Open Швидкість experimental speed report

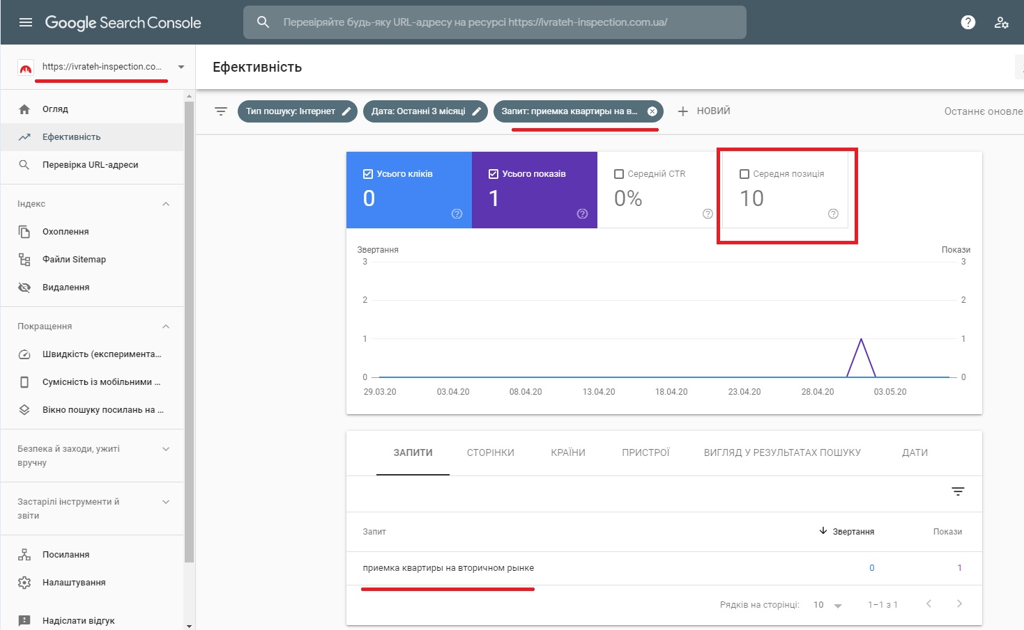tap(92, 354)
